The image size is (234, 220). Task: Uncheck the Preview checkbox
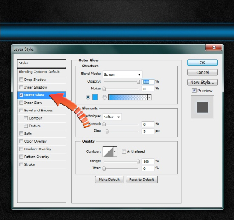(194, 91)
